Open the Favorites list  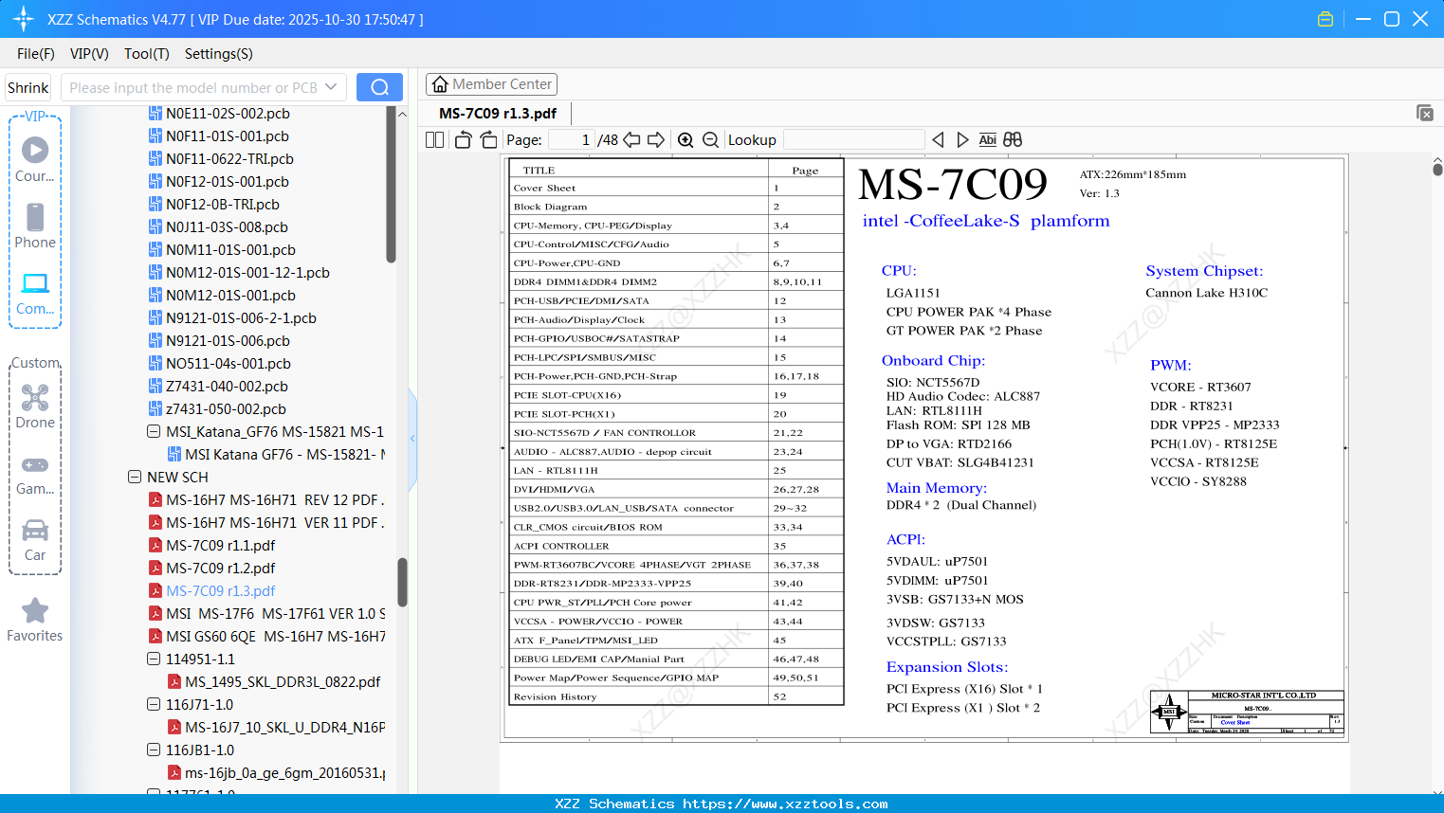pos(35,620)
